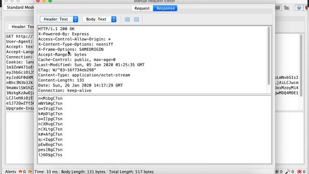Click body line 'pes[BgC7sn'
Image resolution: width=309 pixels, height=174 pixels.
point(50,149)
